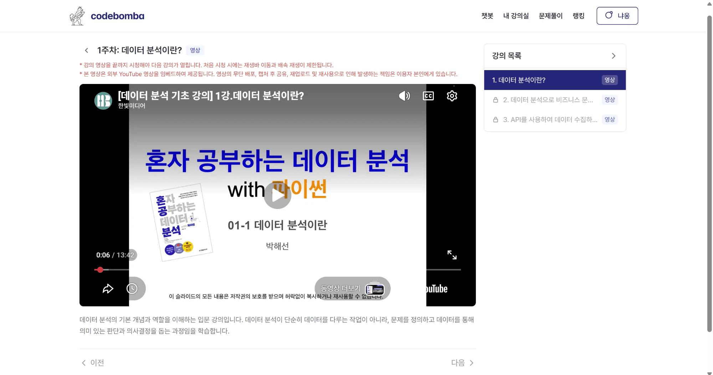Click the more videos thumbnail in player
This screenshot has width=713, height=375.
coord(375,289)
